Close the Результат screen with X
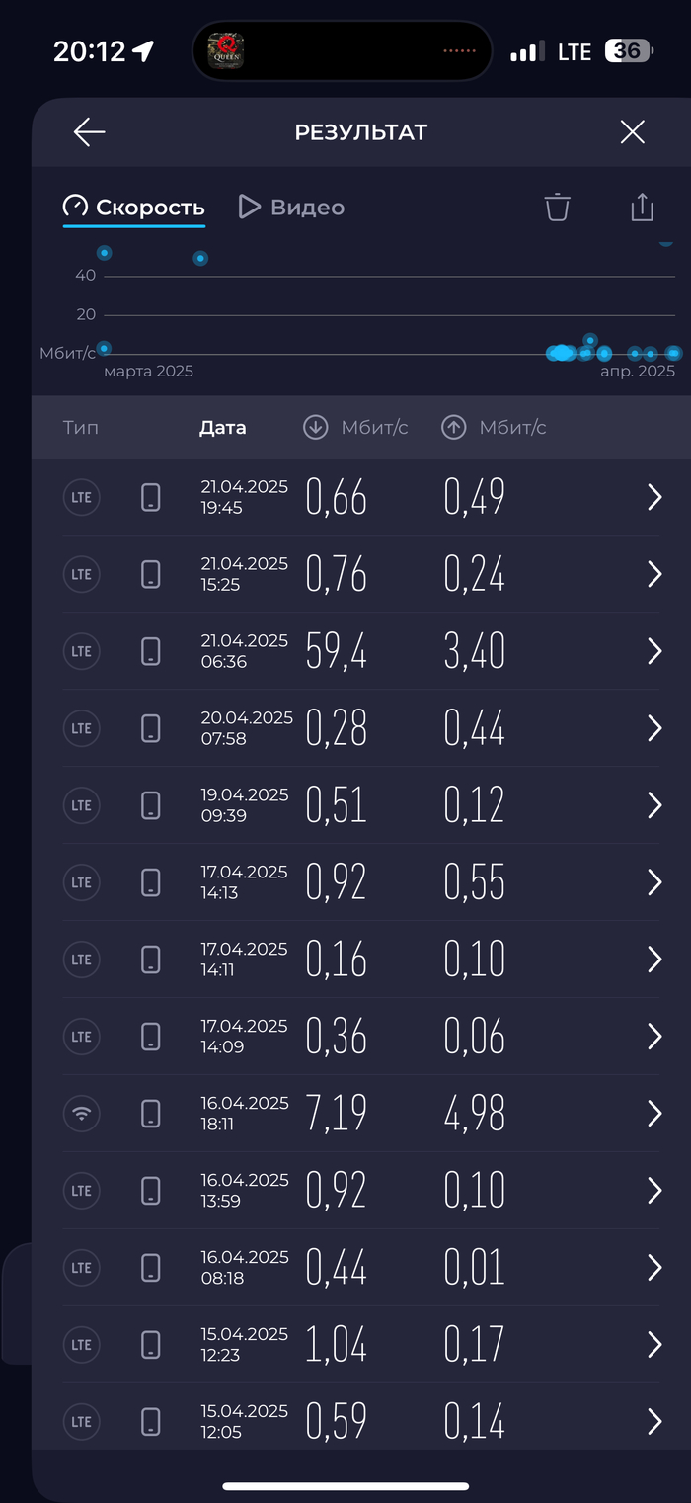The height and width of the screenshot is (1503, 691). click(632, 132)
